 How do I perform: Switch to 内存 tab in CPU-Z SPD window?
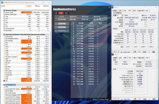pos(125,11)
